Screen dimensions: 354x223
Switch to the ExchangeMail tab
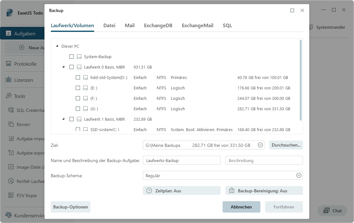tap(198, 26)
